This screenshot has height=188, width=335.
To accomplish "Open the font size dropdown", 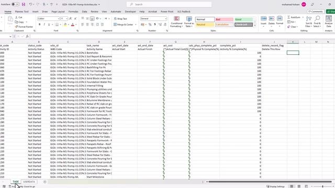I will pos(66,19).
